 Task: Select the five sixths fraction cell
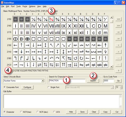75,19
